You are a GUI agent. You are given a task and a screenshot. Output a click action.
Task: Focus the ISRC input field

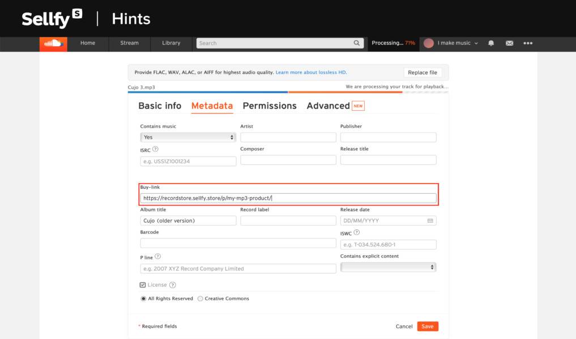pyautogui.click(x=188, y=161)
